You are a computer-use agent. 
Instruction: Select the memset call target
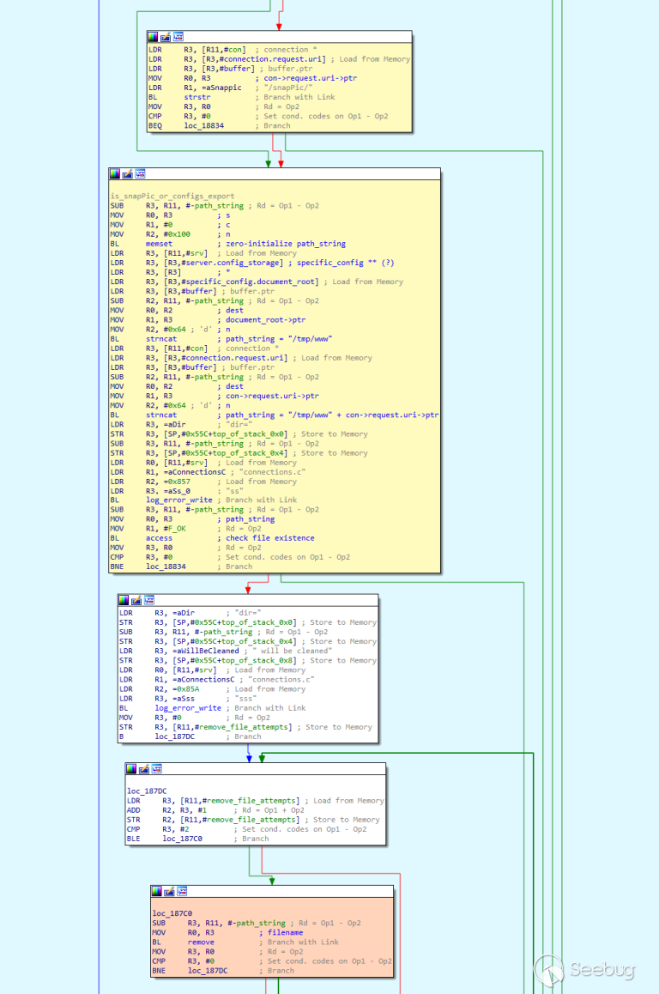coord(159,244)
